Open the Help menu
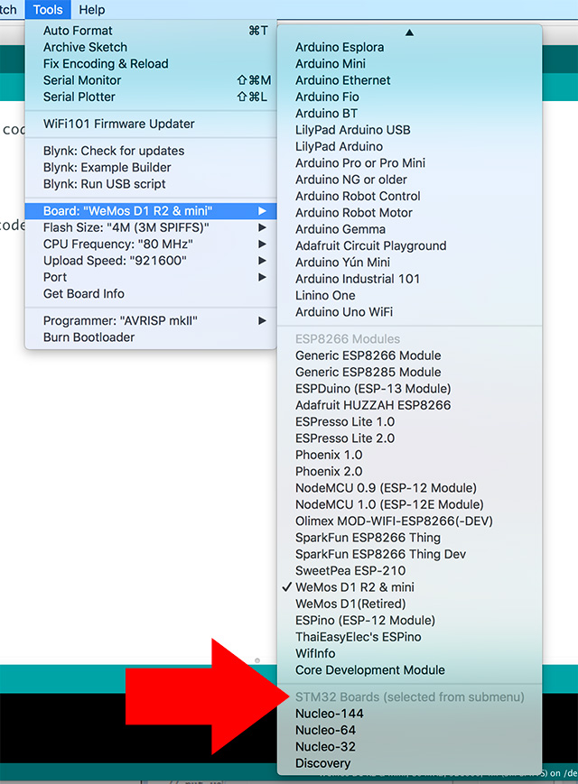 coord(91,10)
